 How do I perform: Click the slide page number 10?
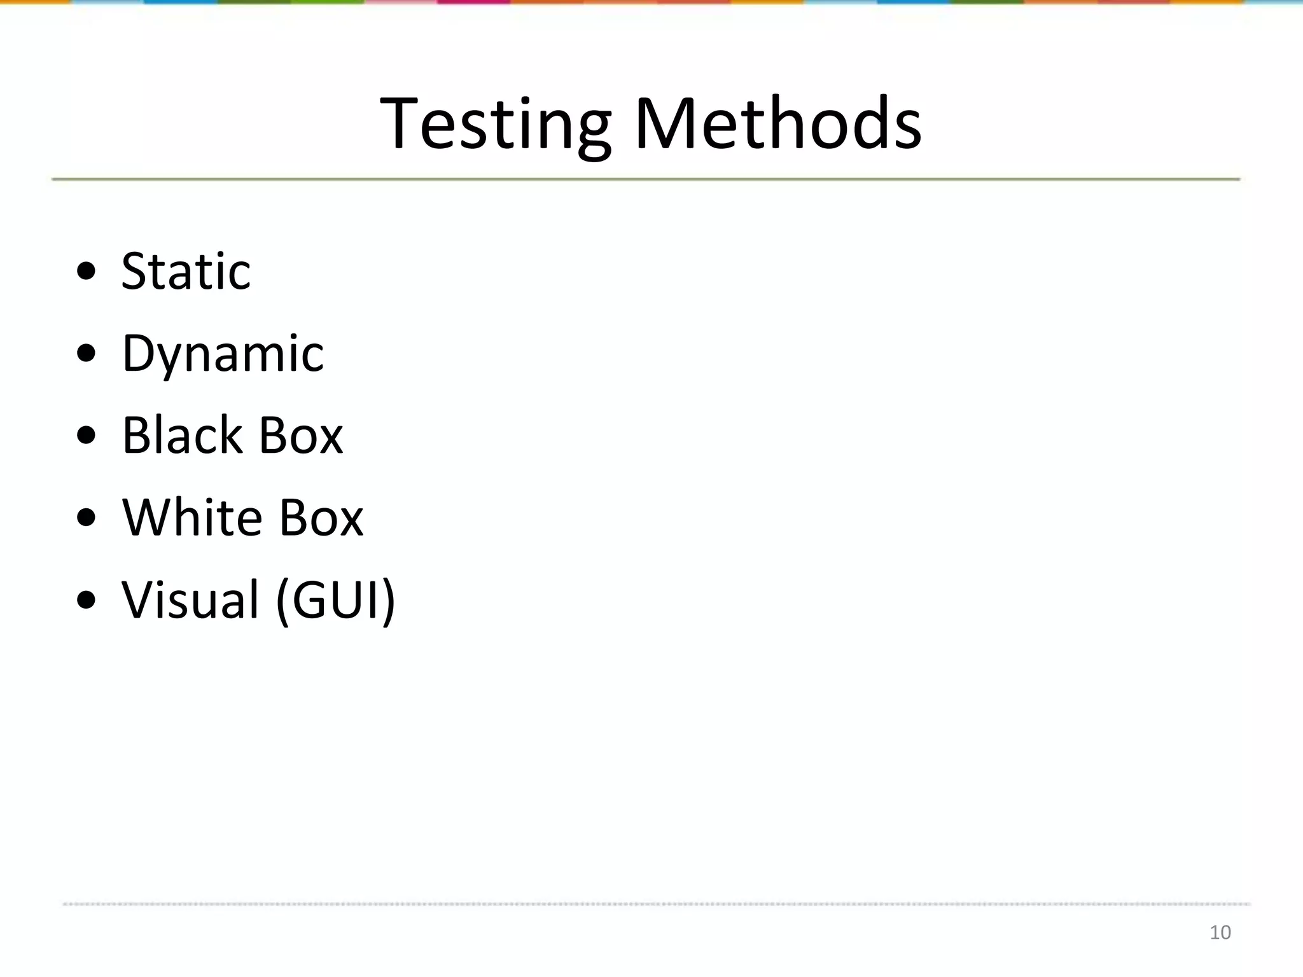point(1220,932)
